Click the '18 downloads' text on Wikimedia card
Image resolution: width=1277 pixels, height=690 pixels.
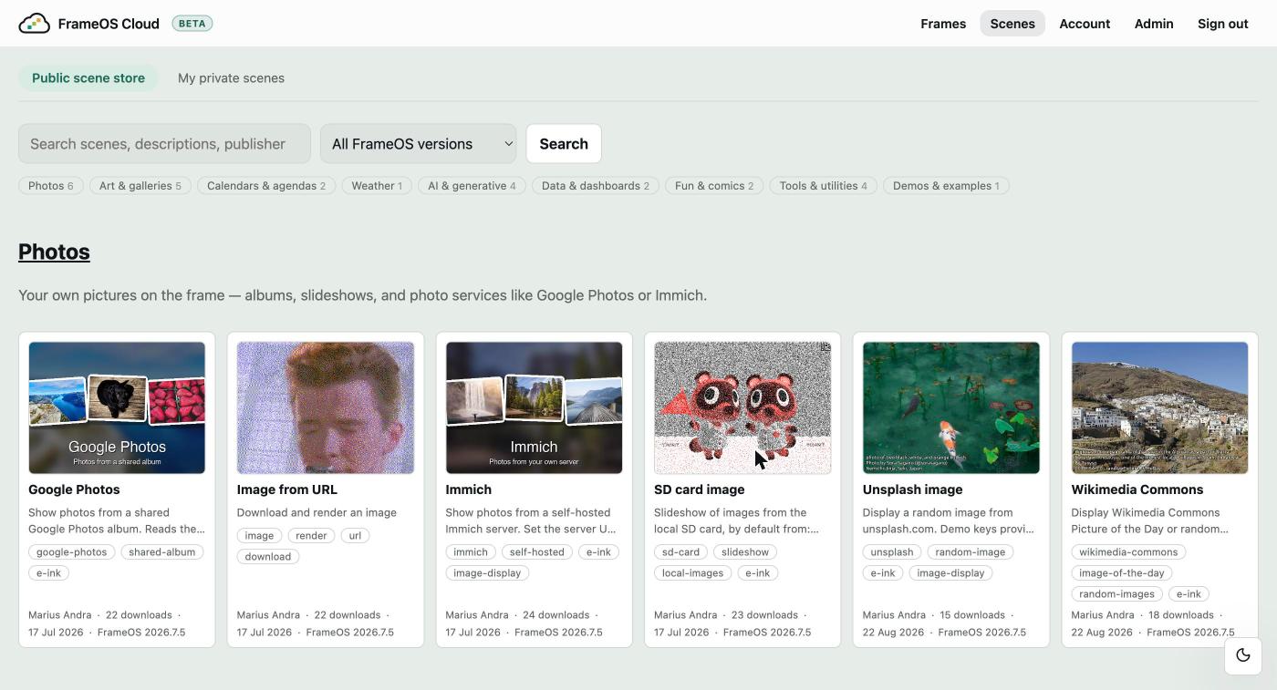(1181, 615)
